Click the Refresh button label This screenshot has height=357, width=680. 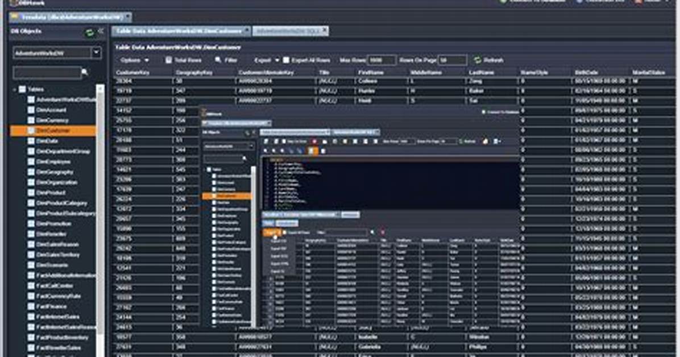(494, 60)
